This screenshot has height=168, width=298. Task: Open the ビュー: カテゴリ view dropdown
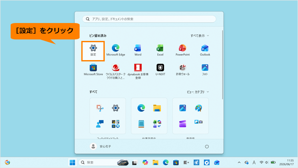click(x=198, y=92)
